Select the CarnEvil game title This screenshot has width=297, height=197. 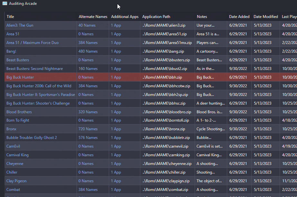coord(13,146)
